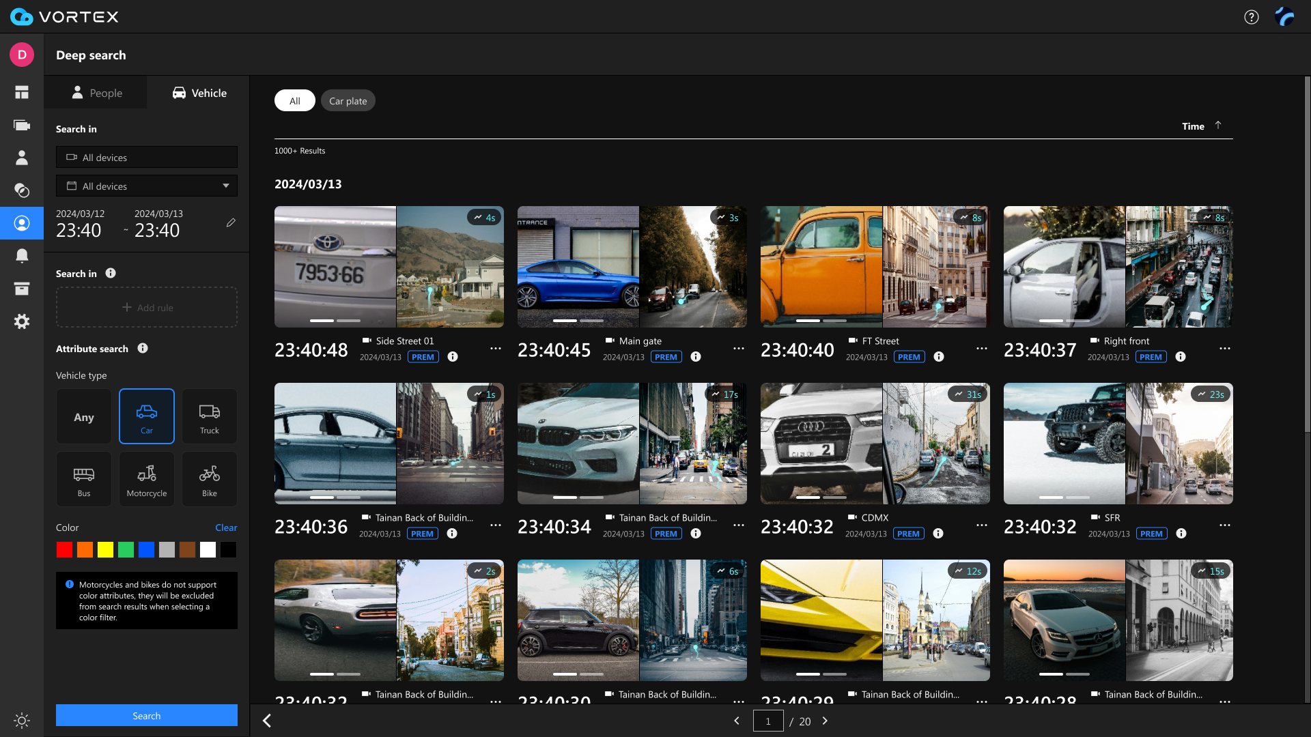
Task: Open the Archive panel in the sidebar
Action: click(21, 288)
